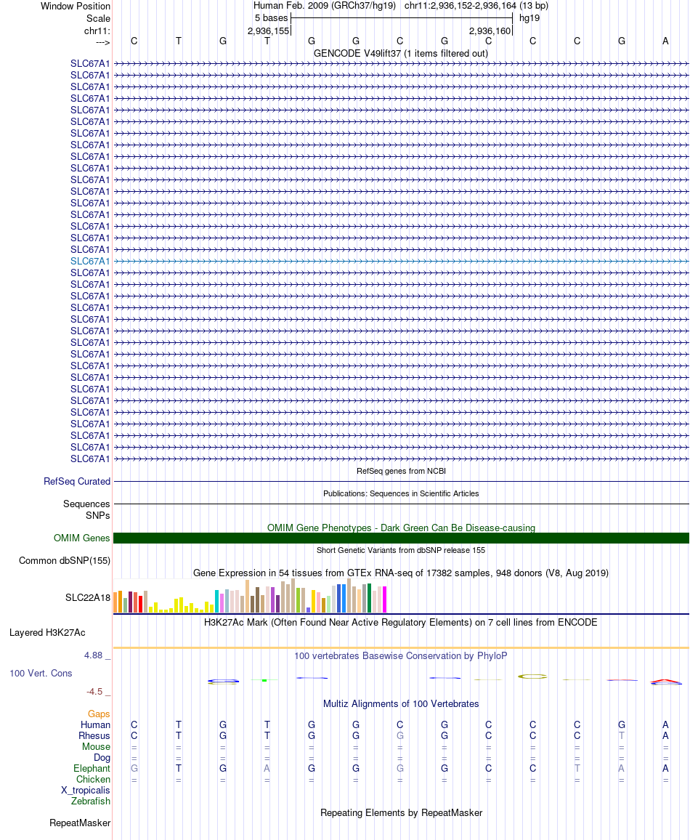Screen dimensions: 690x840
Task: Click the 'Gene Expression in 54 tissues' title
Action: (401, 573)
